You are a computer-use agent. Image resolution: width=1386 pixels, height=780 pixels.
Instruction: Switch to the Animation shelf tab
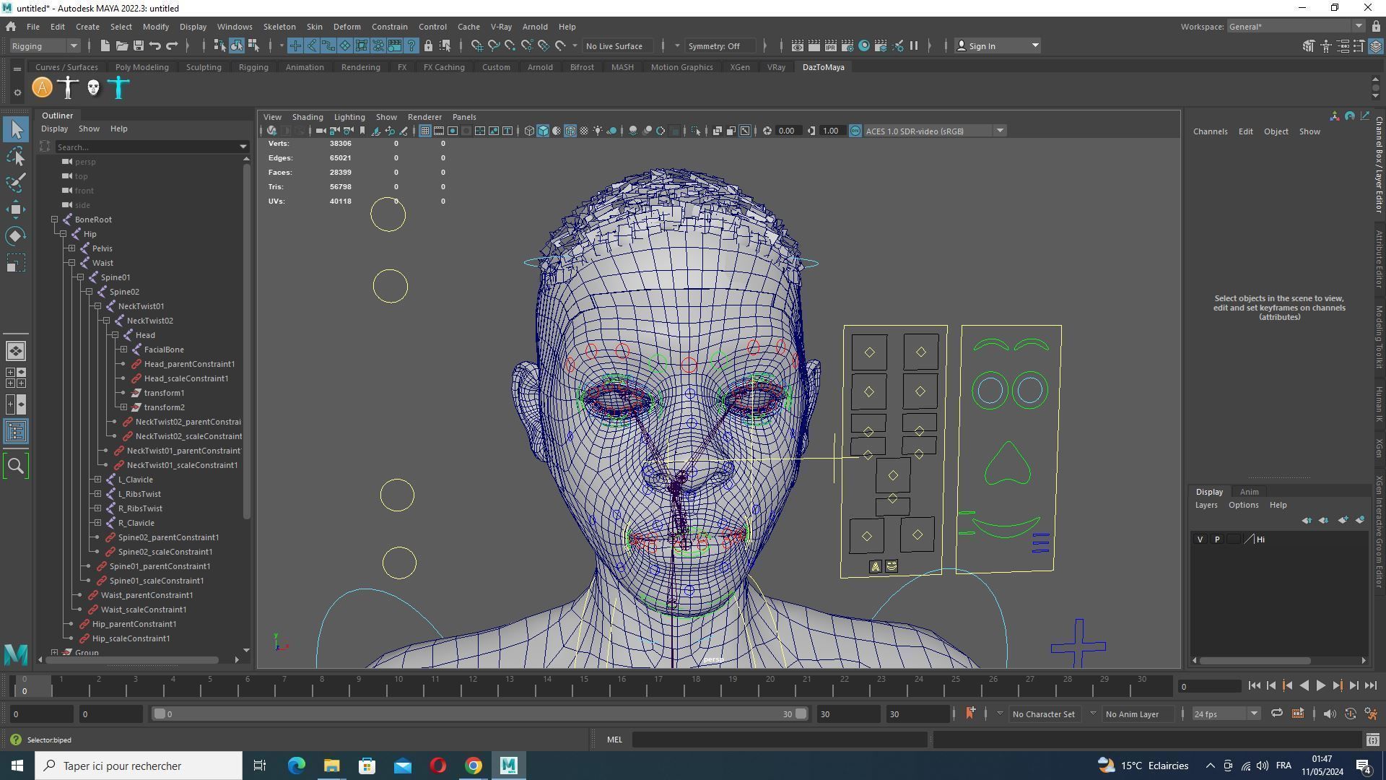(x=304, y=67)
